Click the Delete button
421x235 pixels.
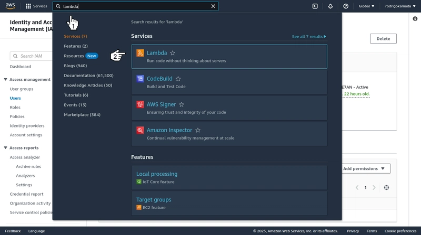click(383, 38)
